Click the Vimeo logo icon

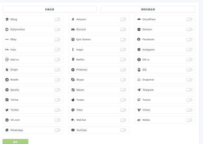tap(139, 110)
